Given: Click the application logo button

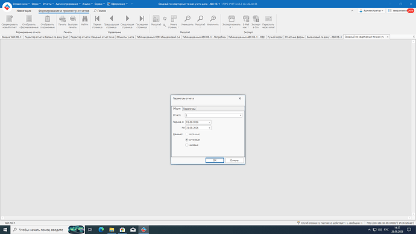Looking at the screenshot, I should coord(7,7).
